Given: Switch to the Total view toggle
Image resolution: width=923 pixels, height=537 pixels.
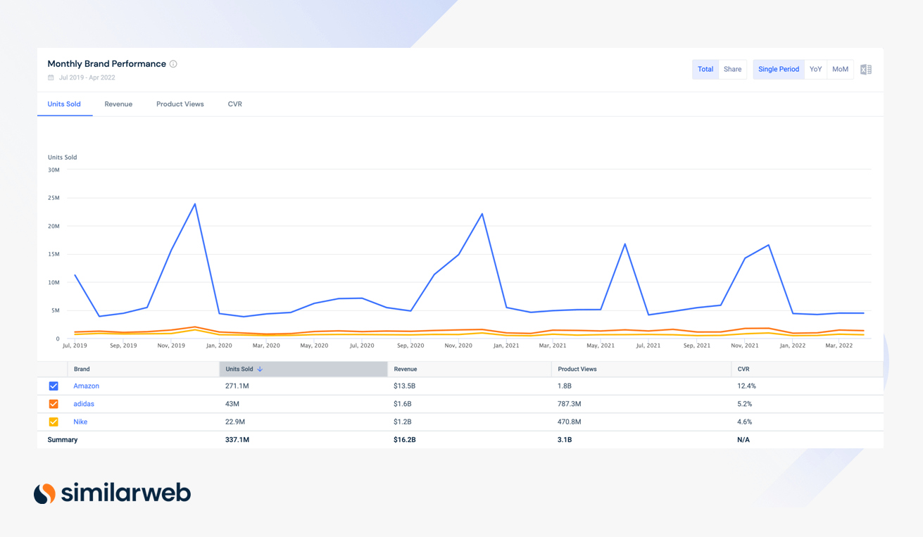Looking at the screenshot, I should (x=705, y=69).
